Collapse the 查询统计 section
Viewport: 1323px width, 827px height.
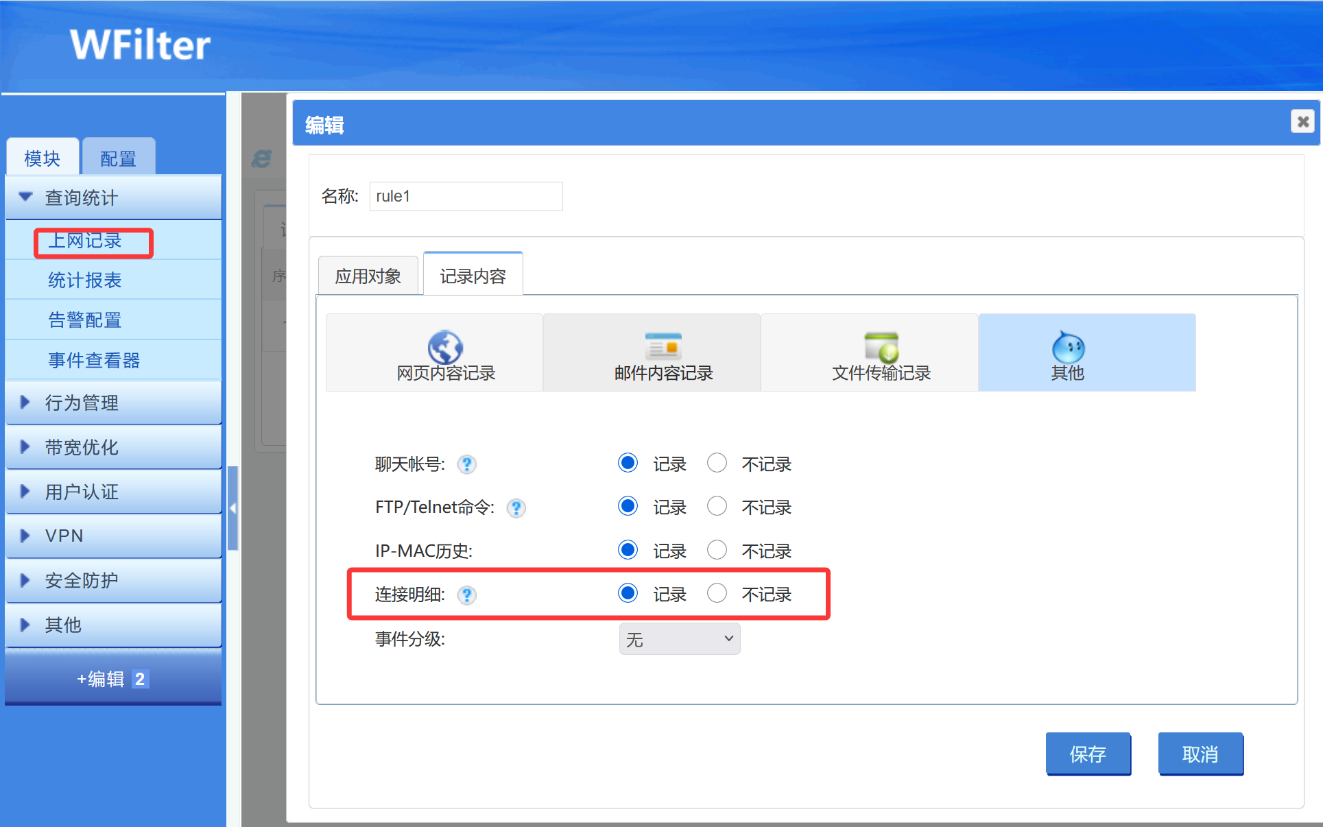click(x=114, y=197)
